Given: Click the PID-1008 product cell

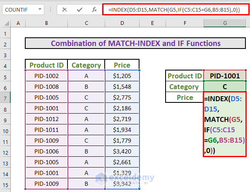Looking at the screenshot, I should pos(46,87).
